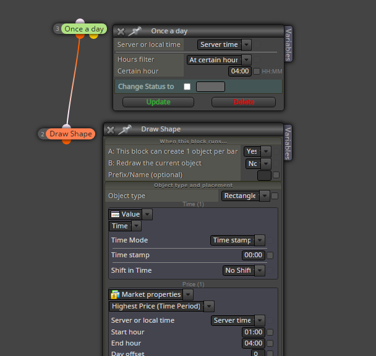
Task: Click the Change Status to gray value box
Action: pos(210,86)
